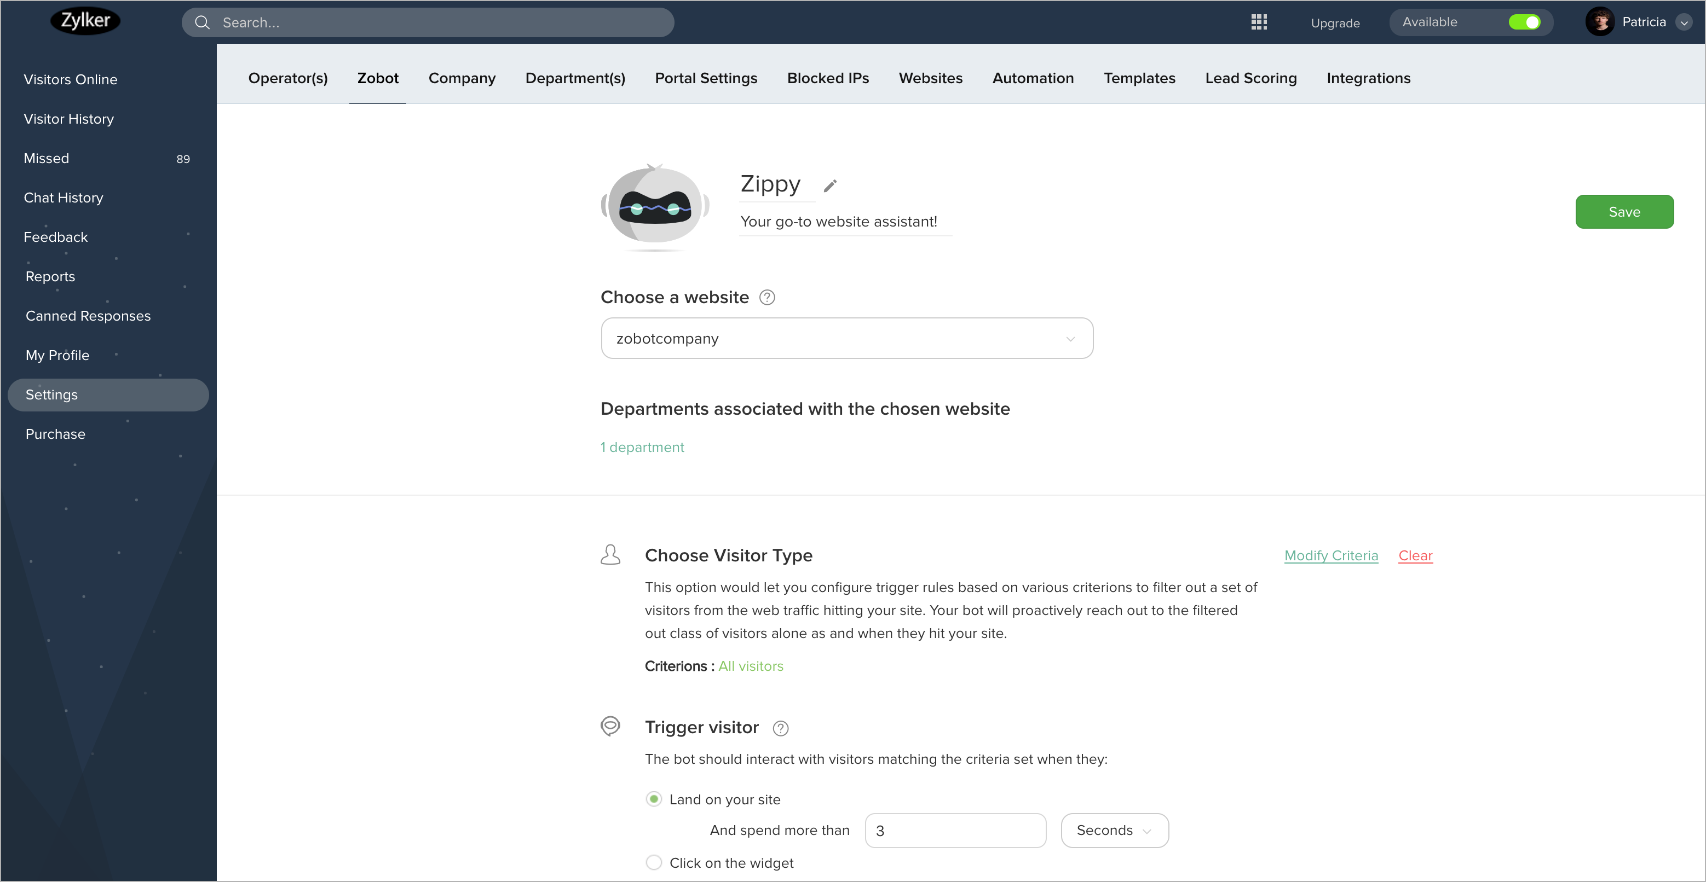The width and height of the screenshot is (1706, 882).
Task: Open the Automation tab
Action: tap(1033, 78)
